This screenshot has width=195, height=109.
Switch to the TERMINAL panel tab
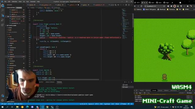59,82
